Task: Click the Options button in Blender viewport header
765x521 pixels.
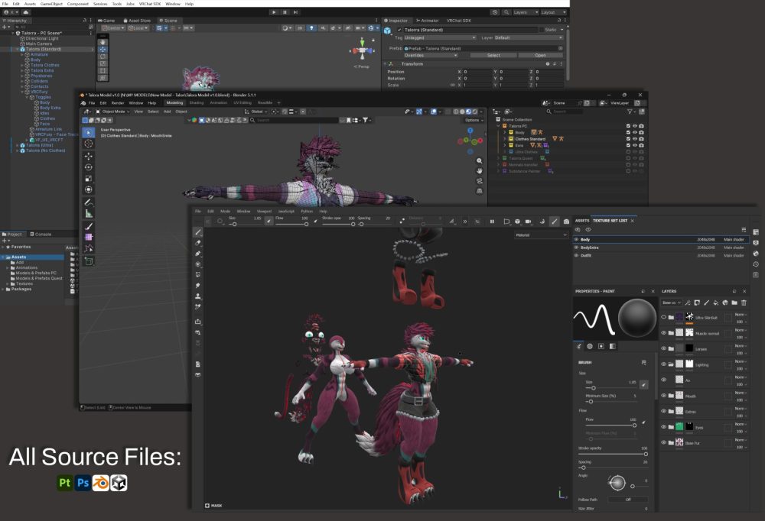Action: [x=474, y=120]
